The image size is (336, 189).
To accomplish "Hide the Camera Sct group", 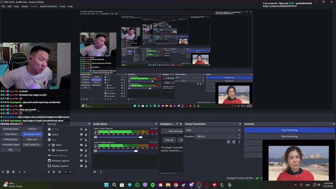I will (x=81, y=150).
